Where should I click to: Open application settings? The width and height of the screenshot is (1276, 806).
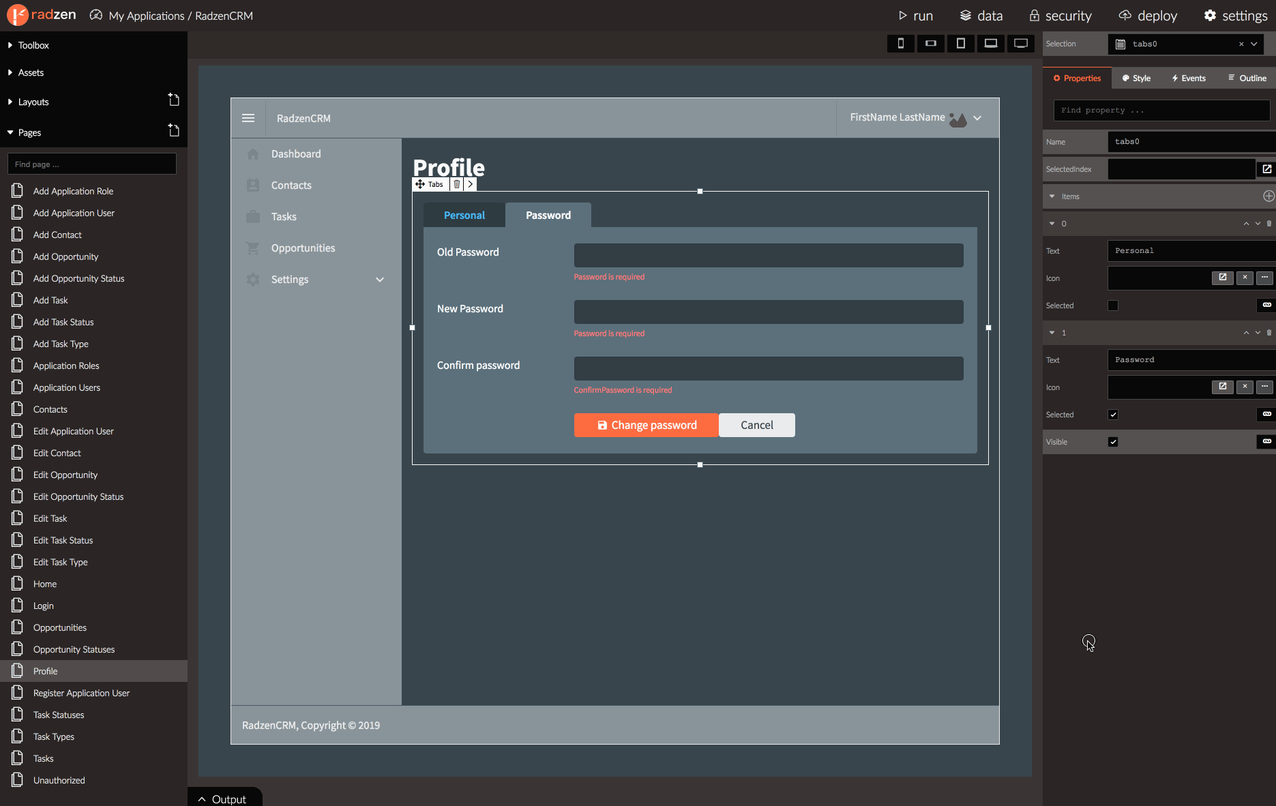[x=1236, y=16]
